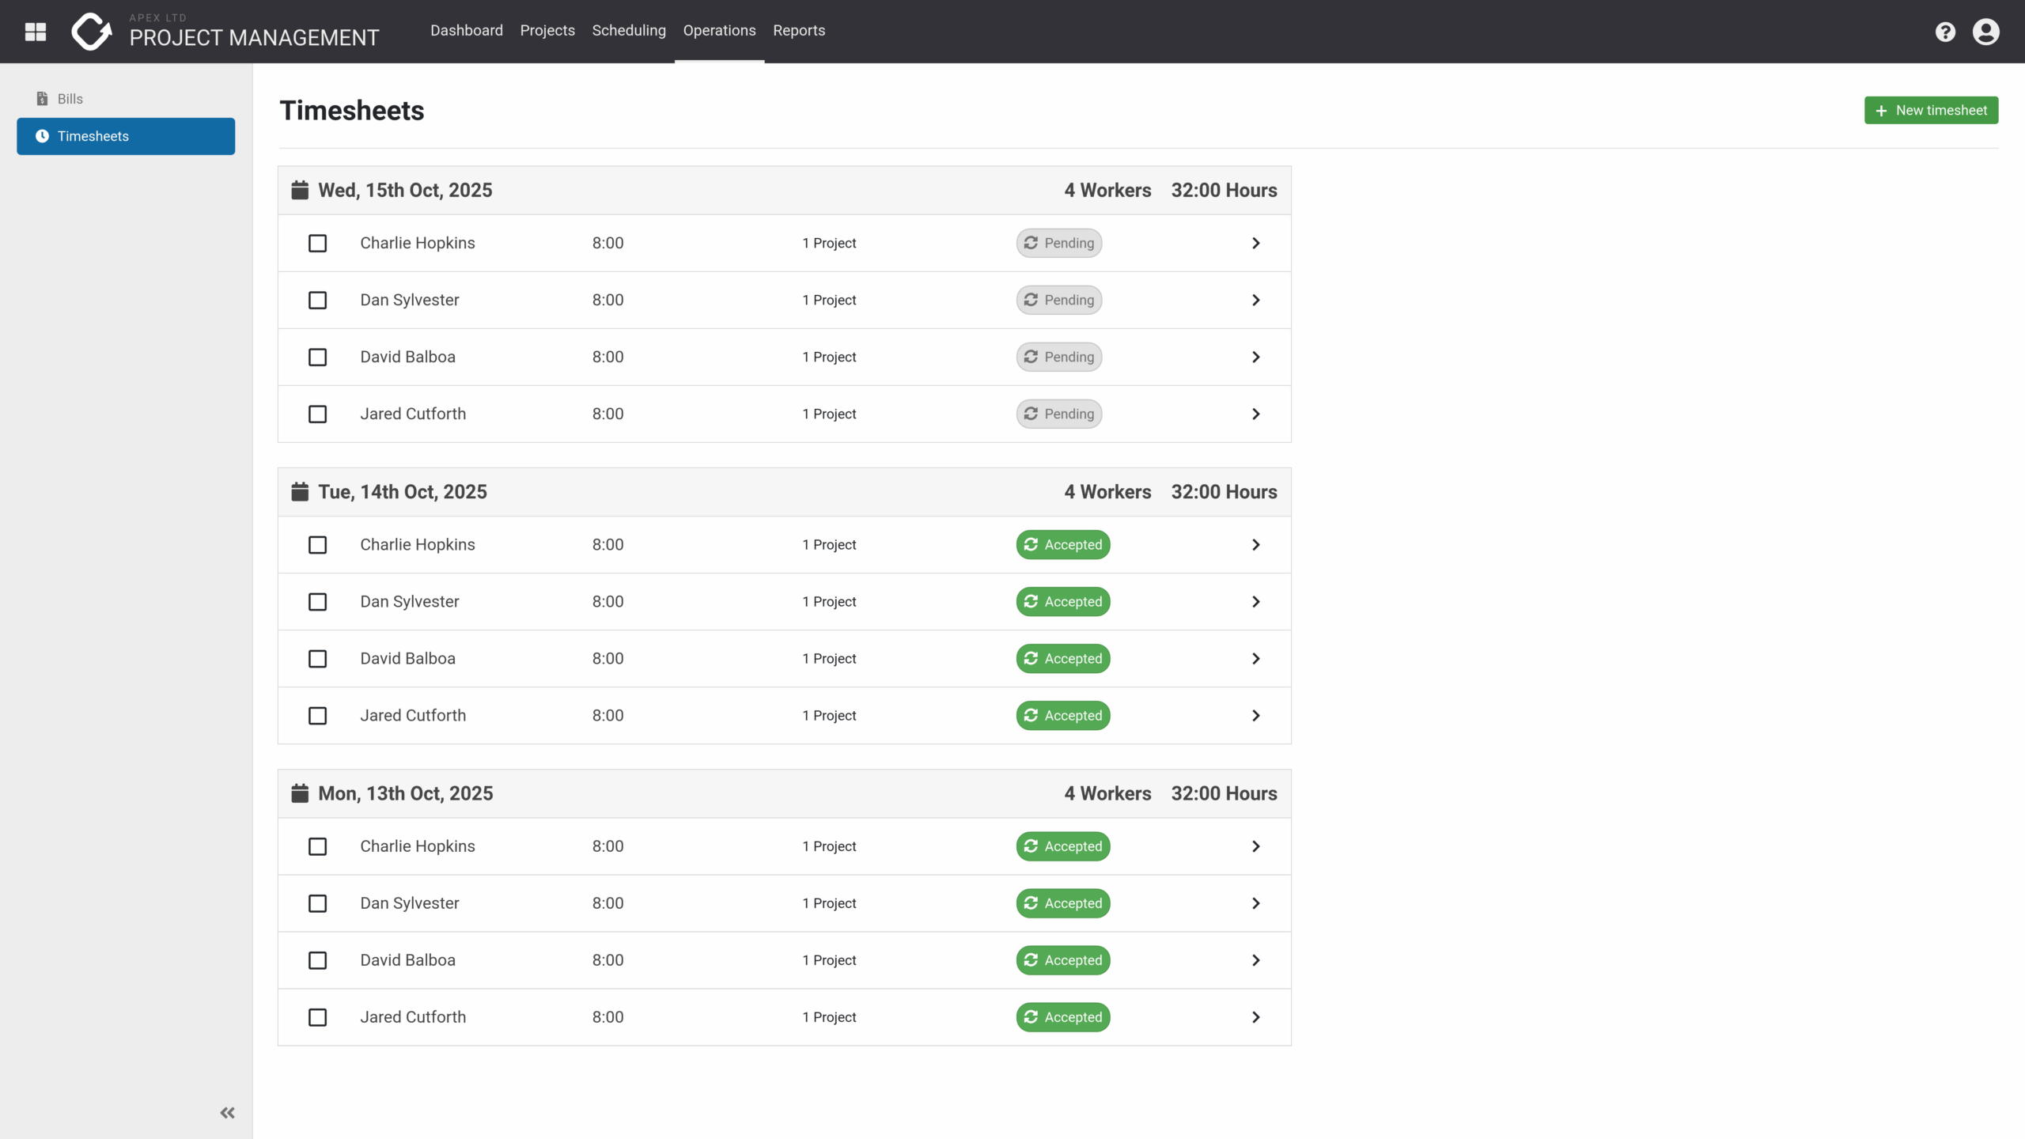2025x1139 pixels.
Task: Switch to the Scheduling nav tab
Action: pos(629,31)
